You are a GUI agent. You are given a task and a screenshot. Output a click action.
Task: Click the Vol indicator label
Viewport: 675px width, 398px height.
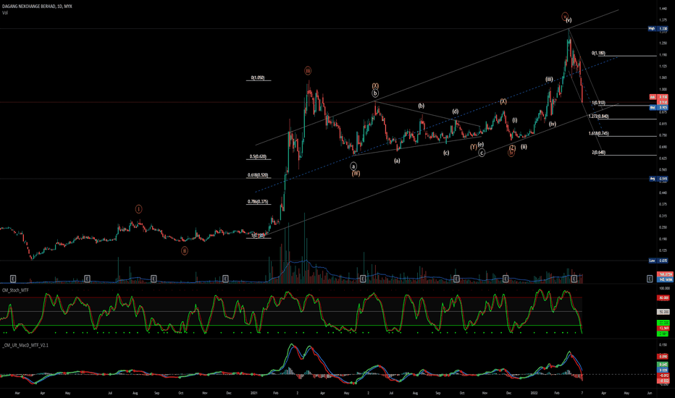point(5,13)
